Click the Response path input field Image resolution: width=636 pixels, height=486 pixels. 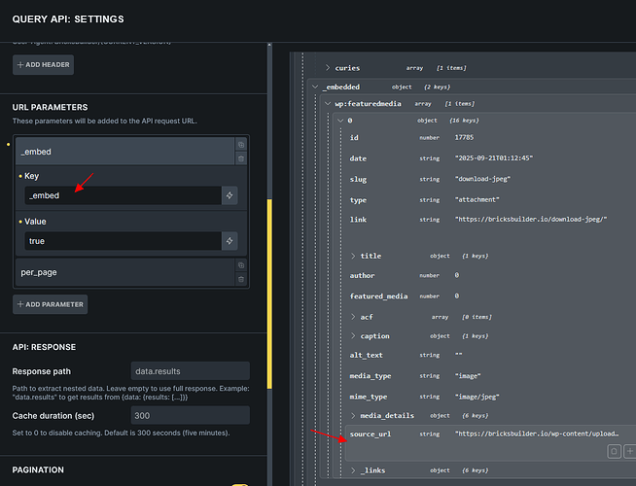click(190, 371)
